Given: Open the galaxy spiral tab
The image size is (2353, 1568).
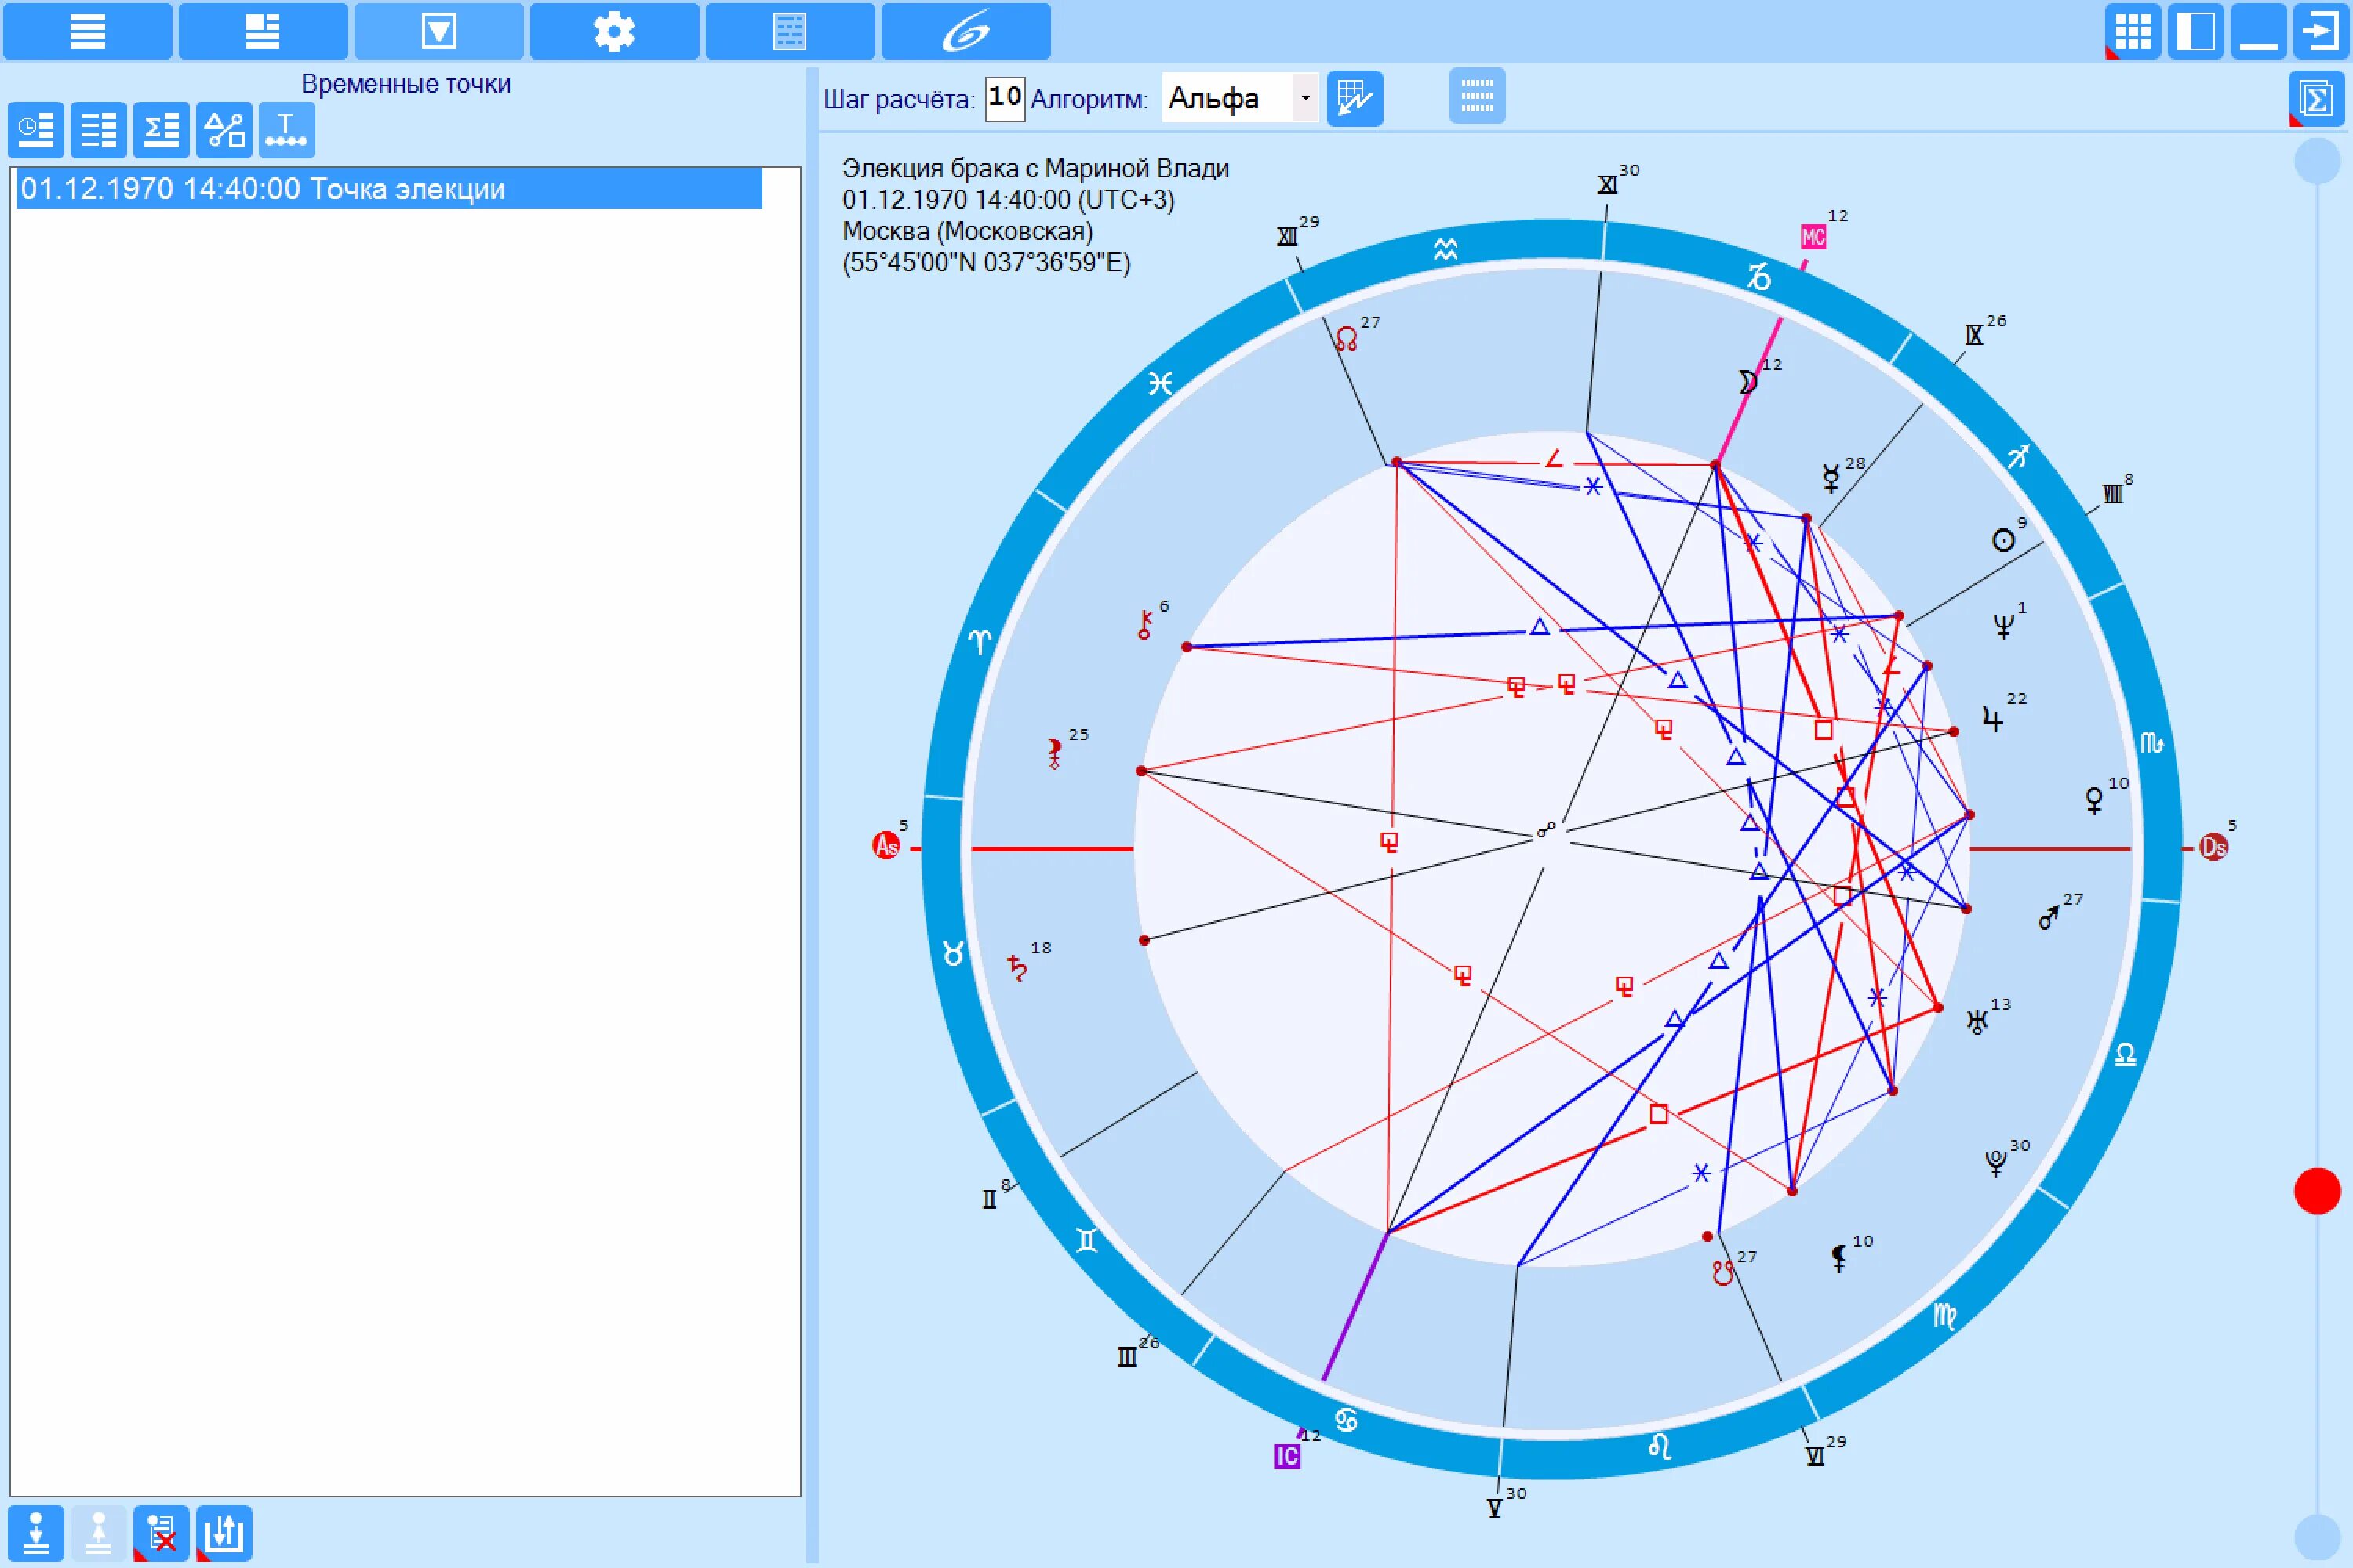Looking at the screenshot, I should pyautogui.click(x=966, y=31).
